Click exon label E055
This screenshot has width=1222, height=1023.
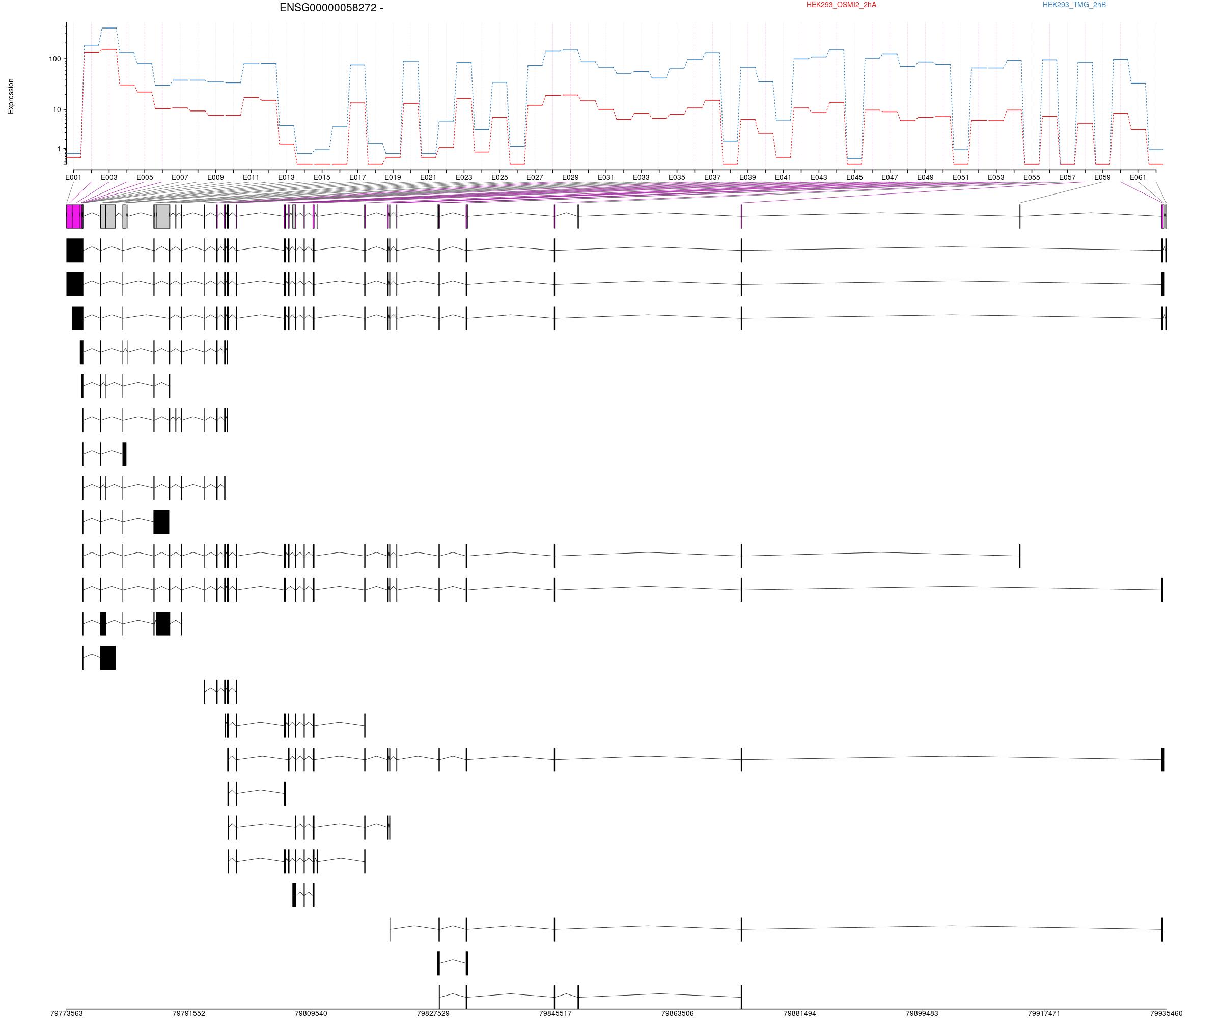pyautogui.click(x=1032, y=177)
